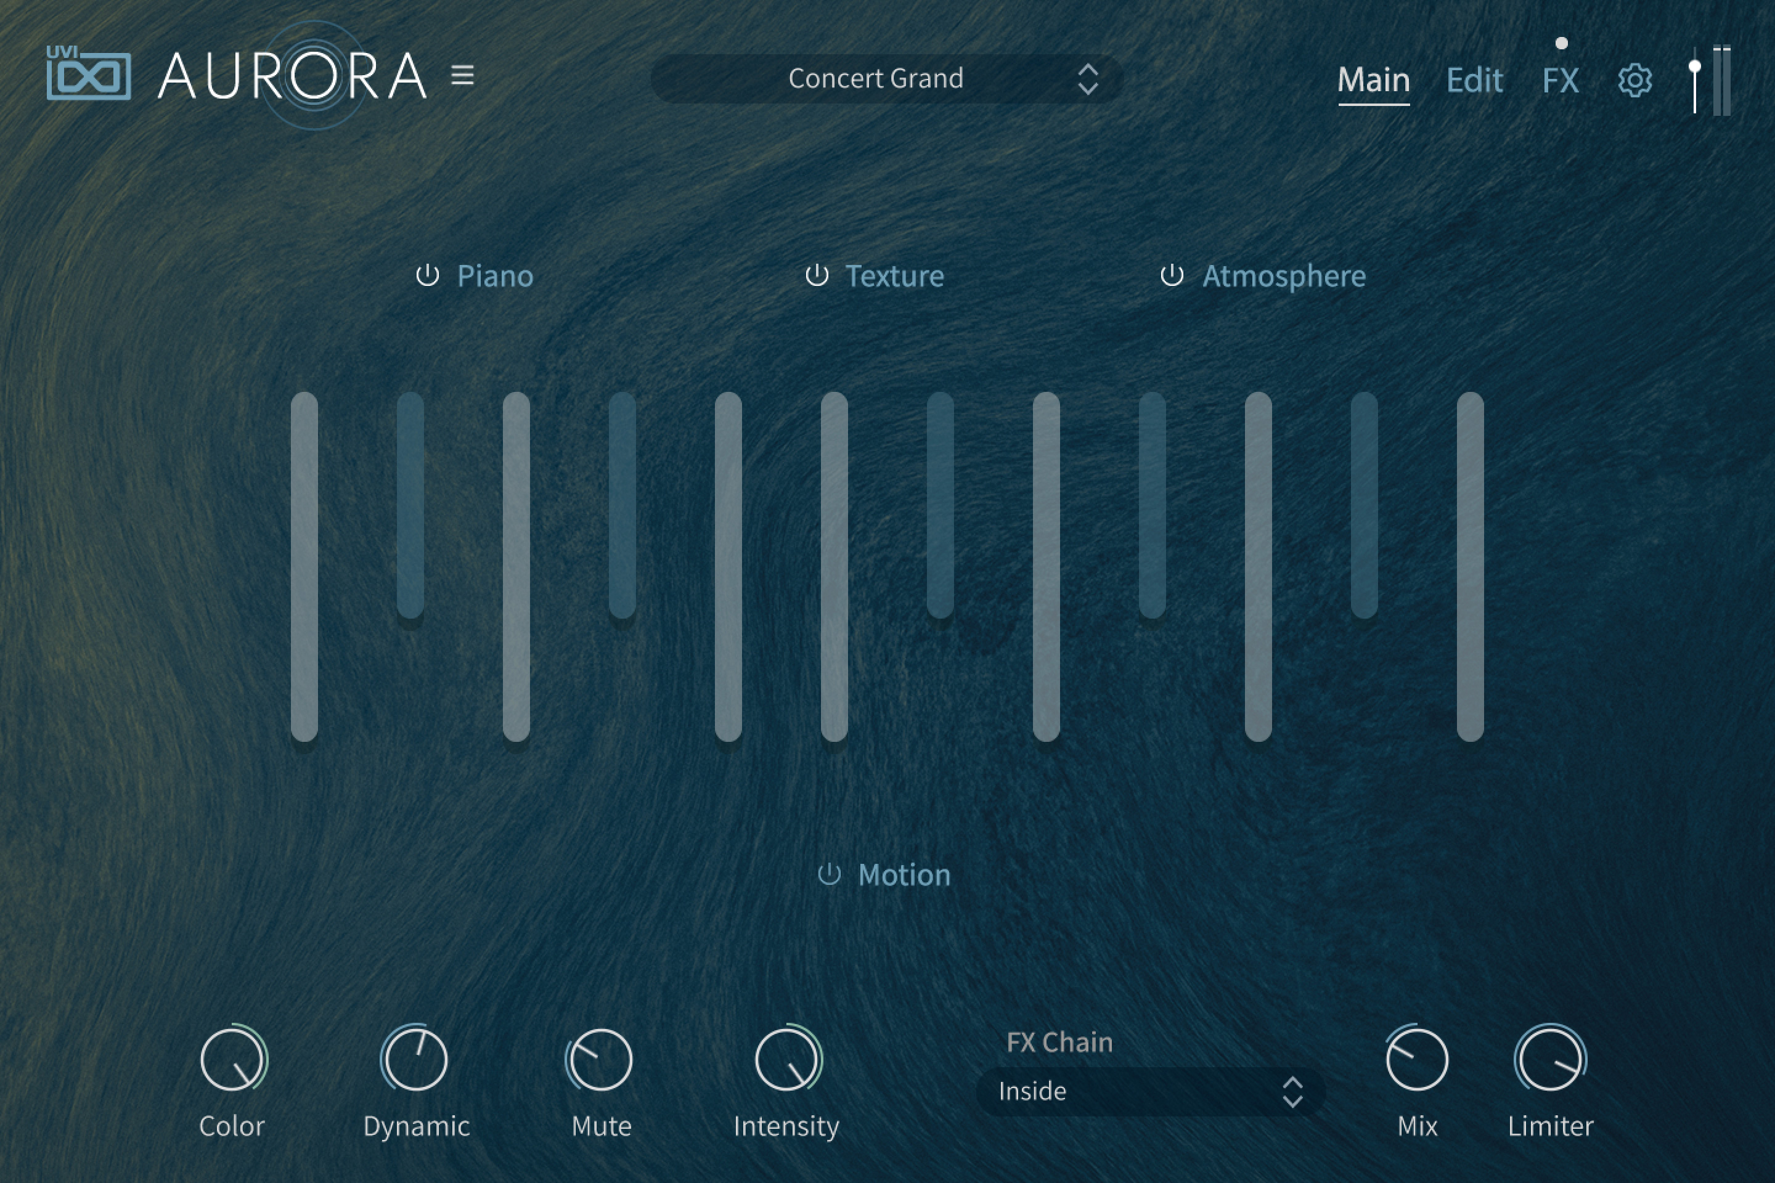The height and width of the screenshot is (1183, 1775).
Task: Click the Atmosphere label
Action: tap(1284, 277)
